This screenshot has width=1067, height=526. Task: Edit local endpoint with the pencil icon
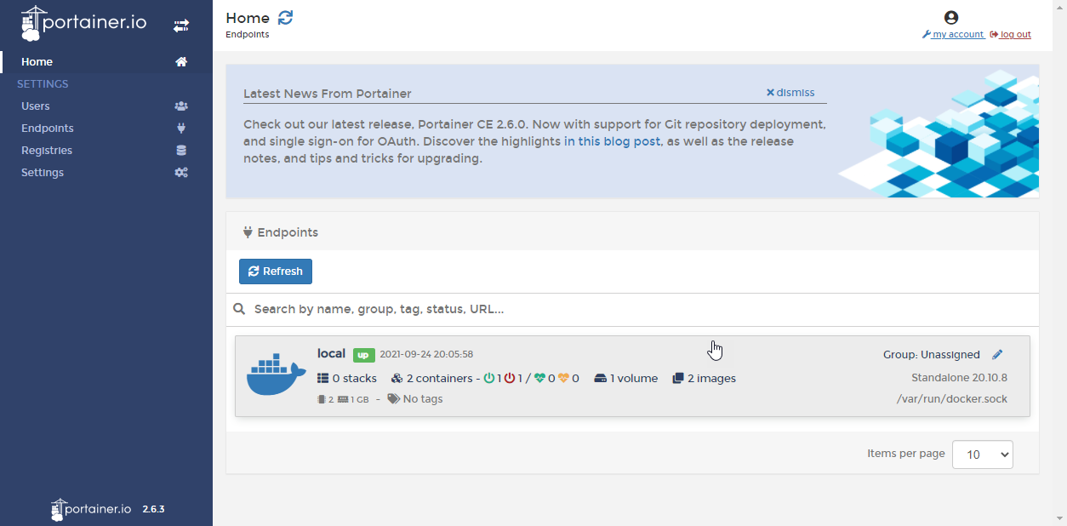(x=998, y=354)
